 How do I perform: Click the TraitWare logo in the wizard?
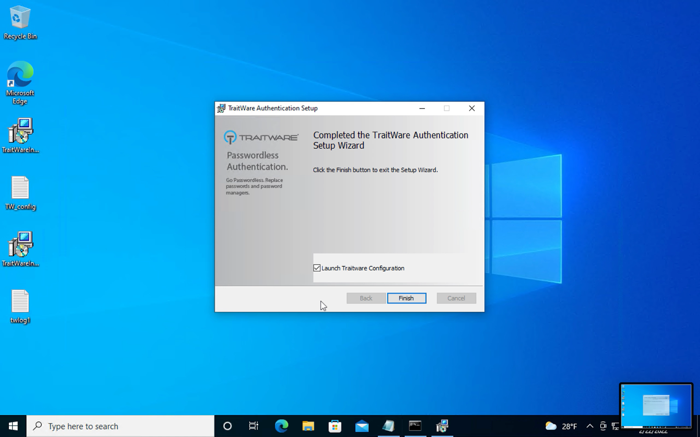261,137
